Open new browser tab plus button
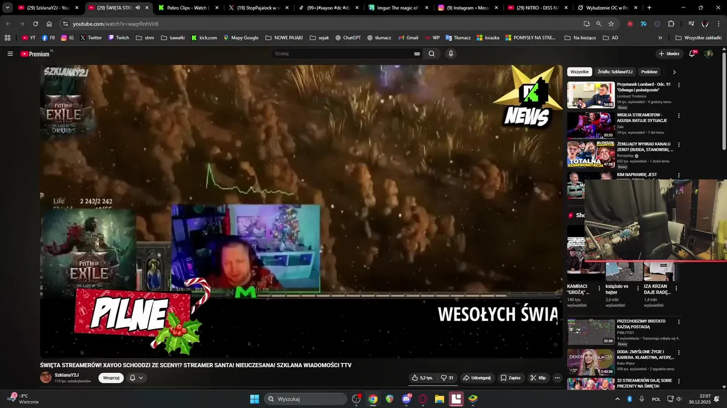 pyautogui.click(x=649, y=8)
